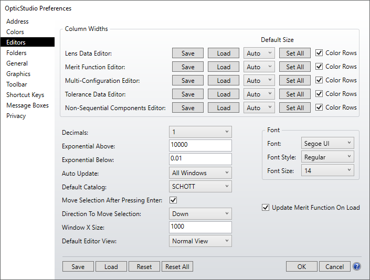Open the Decimals dropdown
This screenshot has width=370, height=280.
200,132
